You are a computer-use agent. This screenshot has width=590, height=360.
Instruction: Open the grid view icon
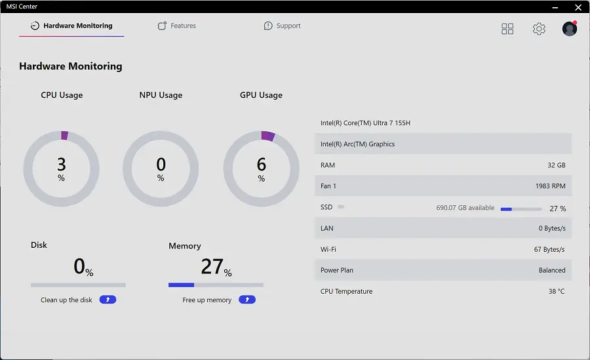tap(507, 29)
